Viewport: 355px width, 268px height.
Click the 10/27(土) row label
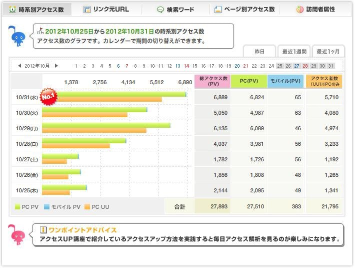point(26,159)
